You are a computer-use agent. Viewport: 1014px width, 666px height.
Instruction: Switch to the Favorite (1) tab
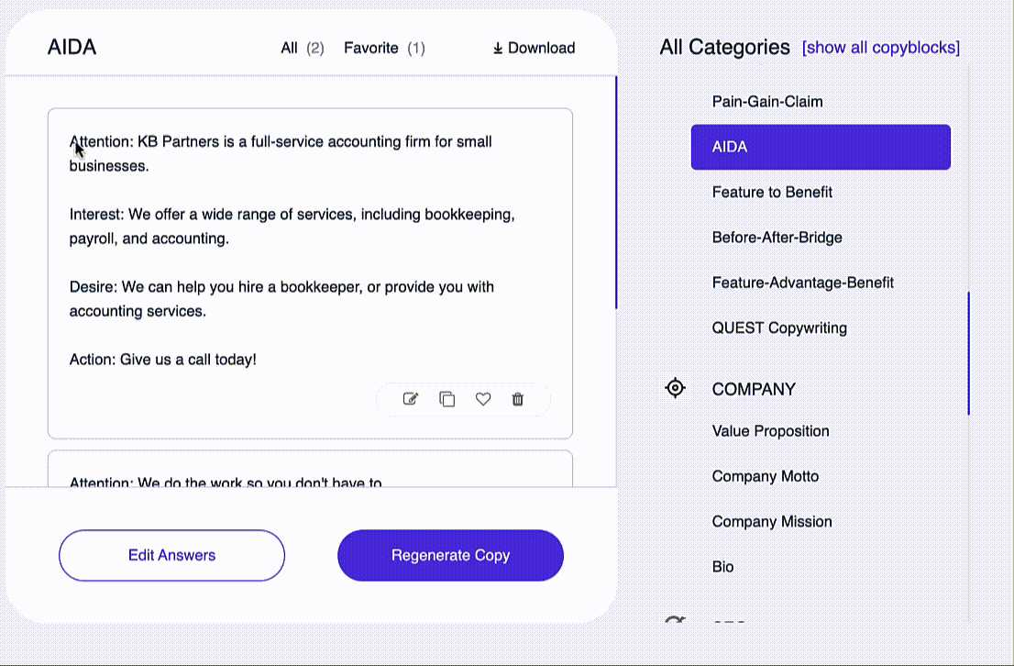coord(384,48)
